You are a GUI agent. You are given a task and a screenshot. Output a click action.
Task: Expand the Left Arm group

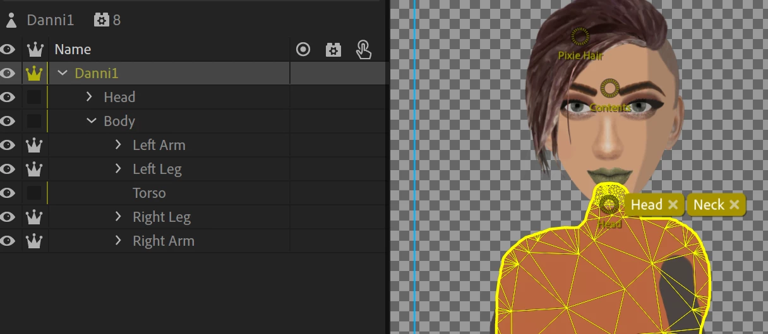(118, 145)
